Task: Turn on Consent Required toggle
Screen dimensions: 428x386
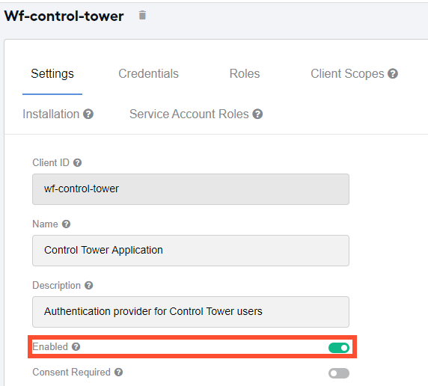Action: click(339, 373)
